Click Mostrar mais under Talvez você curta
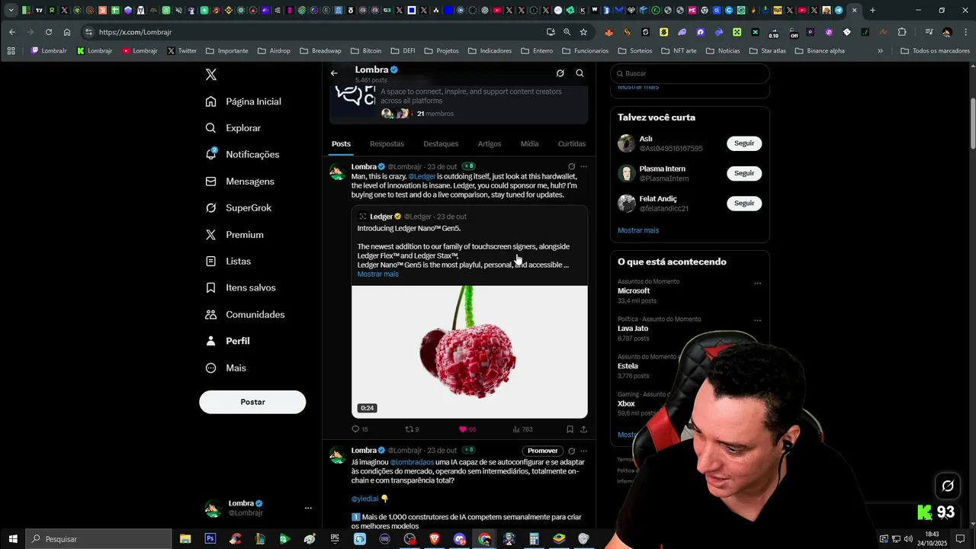 point(638,230)
